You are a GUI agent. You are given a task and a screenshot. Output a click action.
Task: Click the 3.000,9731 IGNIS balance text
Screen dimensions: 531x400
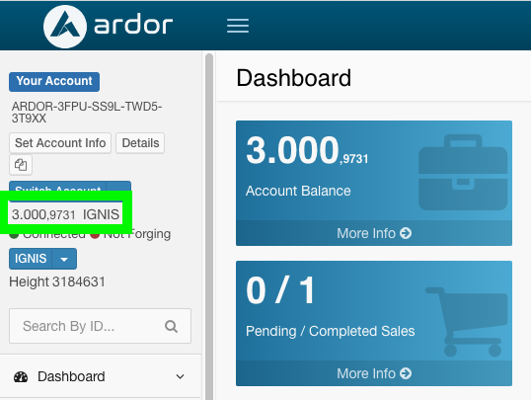(65, 214)
